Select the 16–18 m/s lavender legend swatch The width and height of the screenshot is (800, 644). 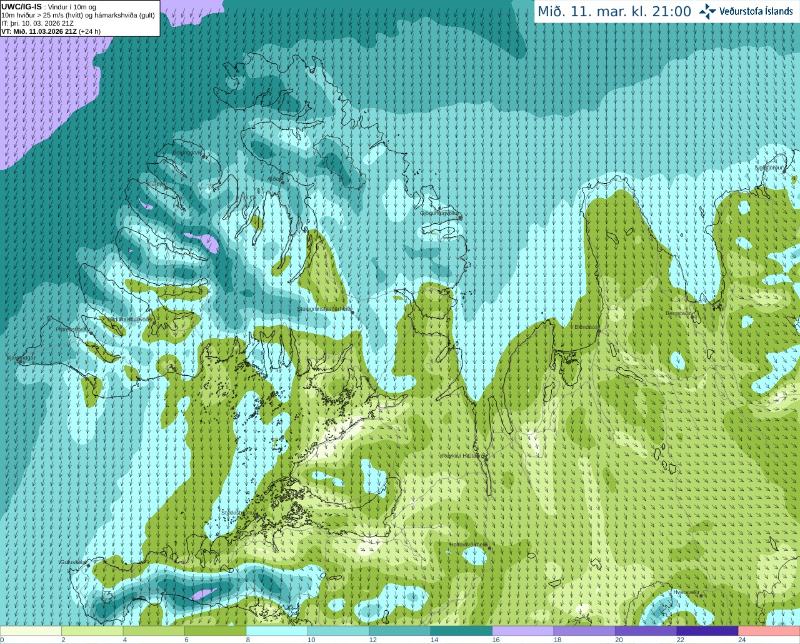pos(523,631)
